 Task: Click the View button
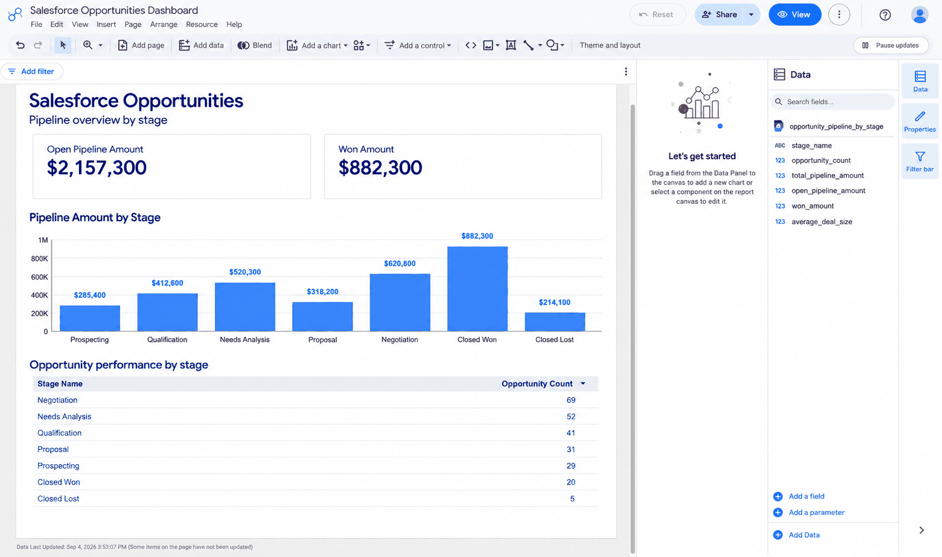pyautogui.click(x=795, y=14)
